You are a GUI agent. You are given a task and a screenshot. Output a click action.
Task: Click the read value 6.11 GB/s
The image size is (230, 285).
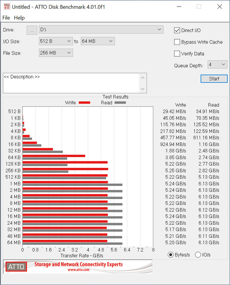click(209, 236)
